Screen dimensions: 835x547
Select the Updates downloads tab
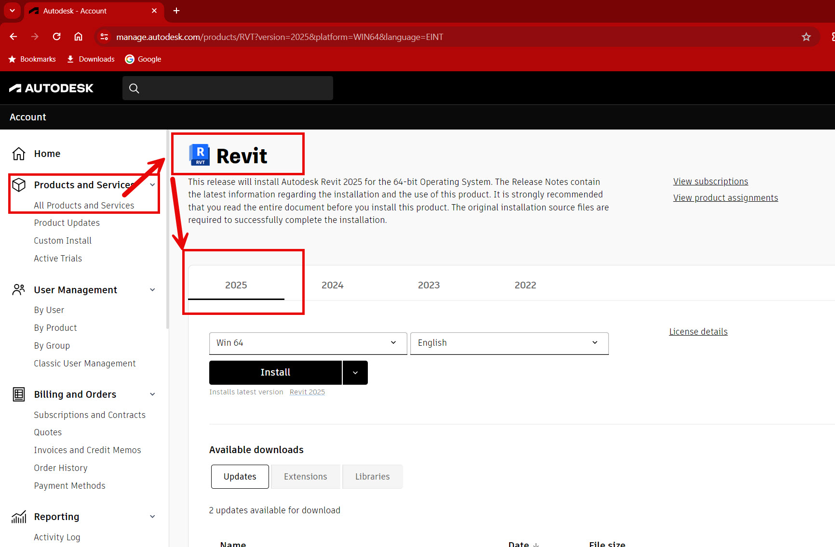point(240,477)
